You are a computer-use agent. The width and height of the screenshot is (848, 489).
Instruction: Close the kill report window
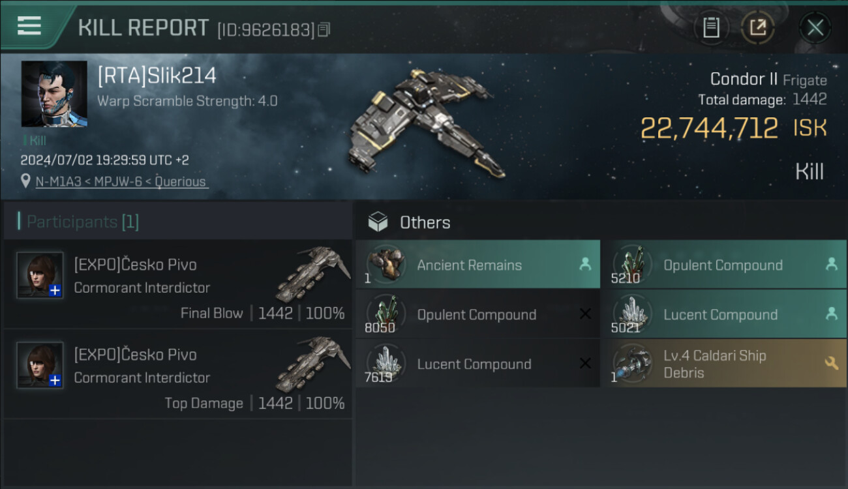815,27
